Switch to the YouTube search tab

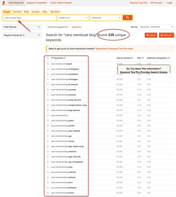pyautogui.click(x=17, y=12)
